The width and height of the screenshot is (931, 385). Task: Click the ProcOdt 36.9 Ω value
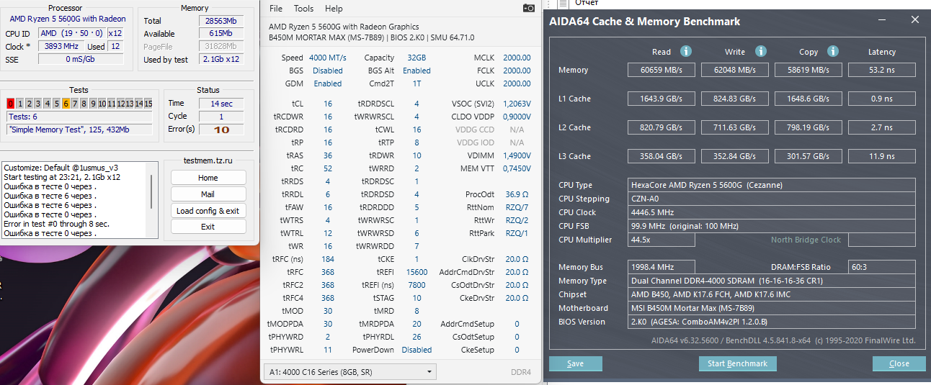[x=517, y=194]
